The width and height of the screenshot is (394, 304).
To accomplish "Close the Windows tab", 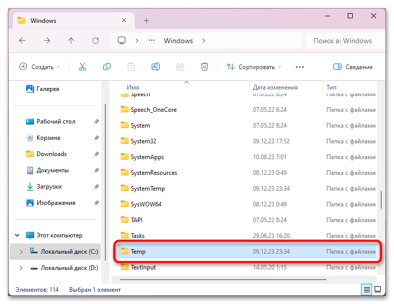I will (124, 20).
